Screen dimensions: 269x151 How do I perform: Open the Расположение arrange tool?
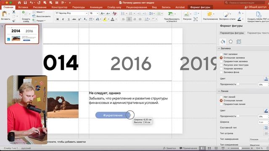click(x=210, y=16)
